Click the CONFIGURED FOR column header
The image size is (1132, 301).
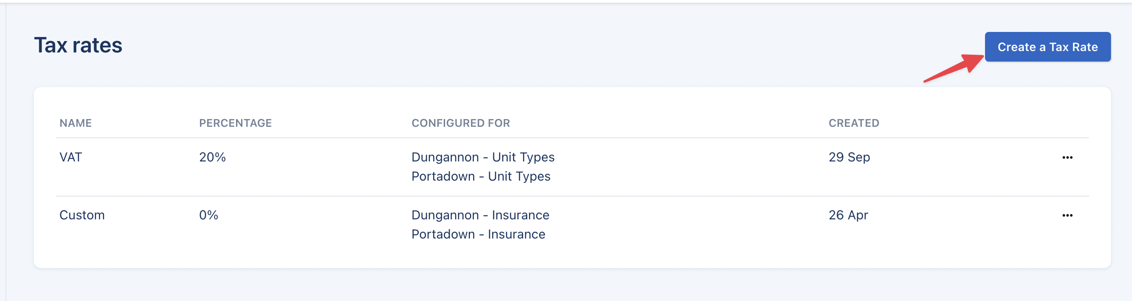coord(461,123)
